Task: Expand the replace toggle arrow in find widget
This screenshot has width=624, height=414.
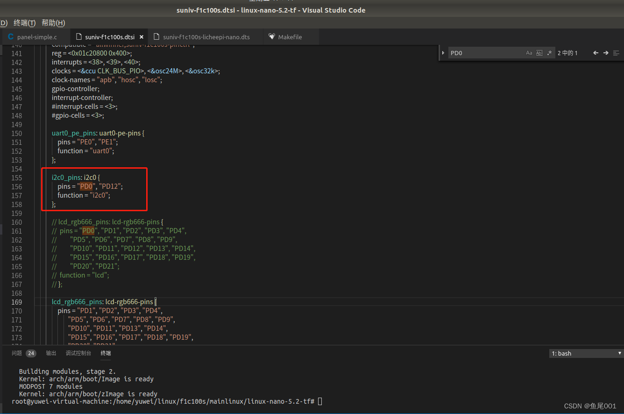Action: point(443,53)
